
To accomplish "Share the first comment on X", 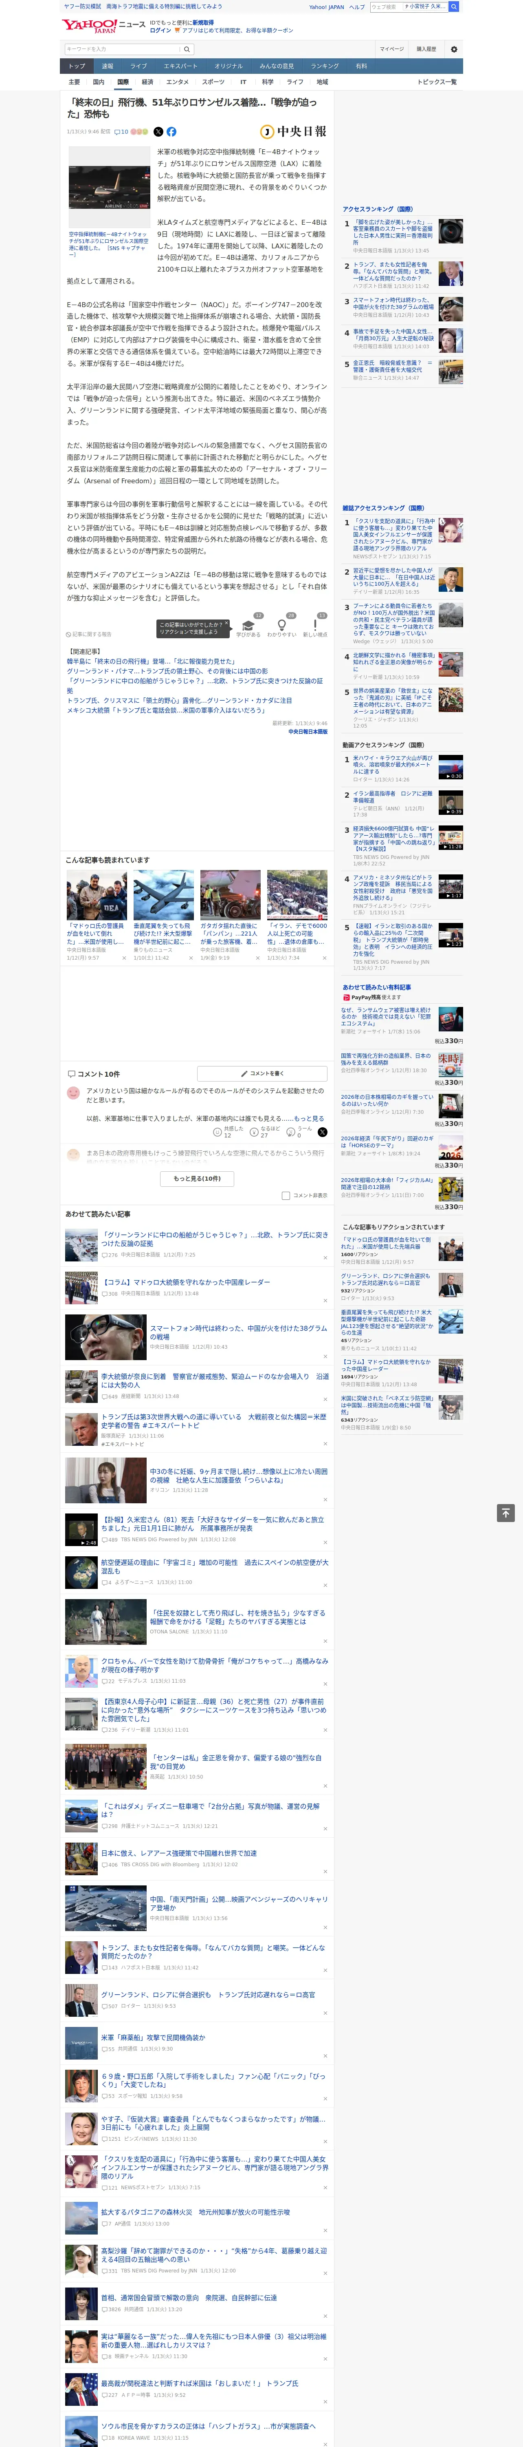I will coord(322,1131).
